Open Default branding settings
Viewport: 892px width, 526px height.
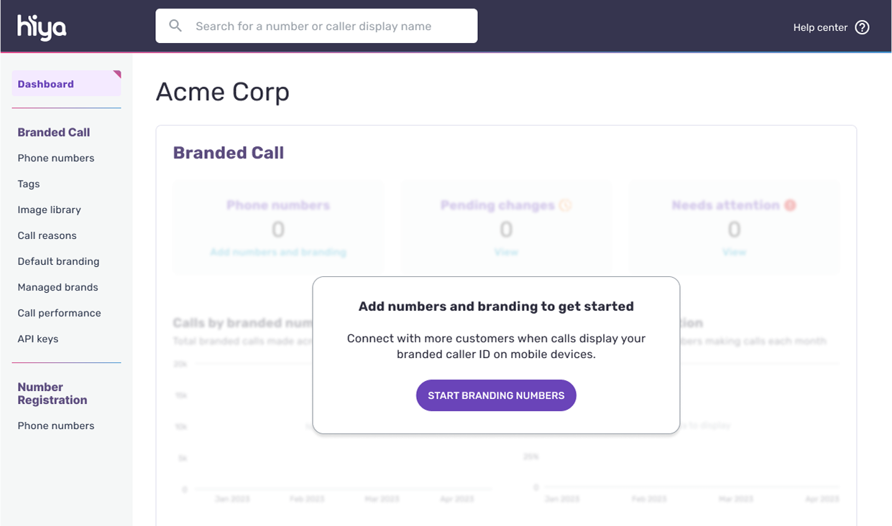pos(58,261)
